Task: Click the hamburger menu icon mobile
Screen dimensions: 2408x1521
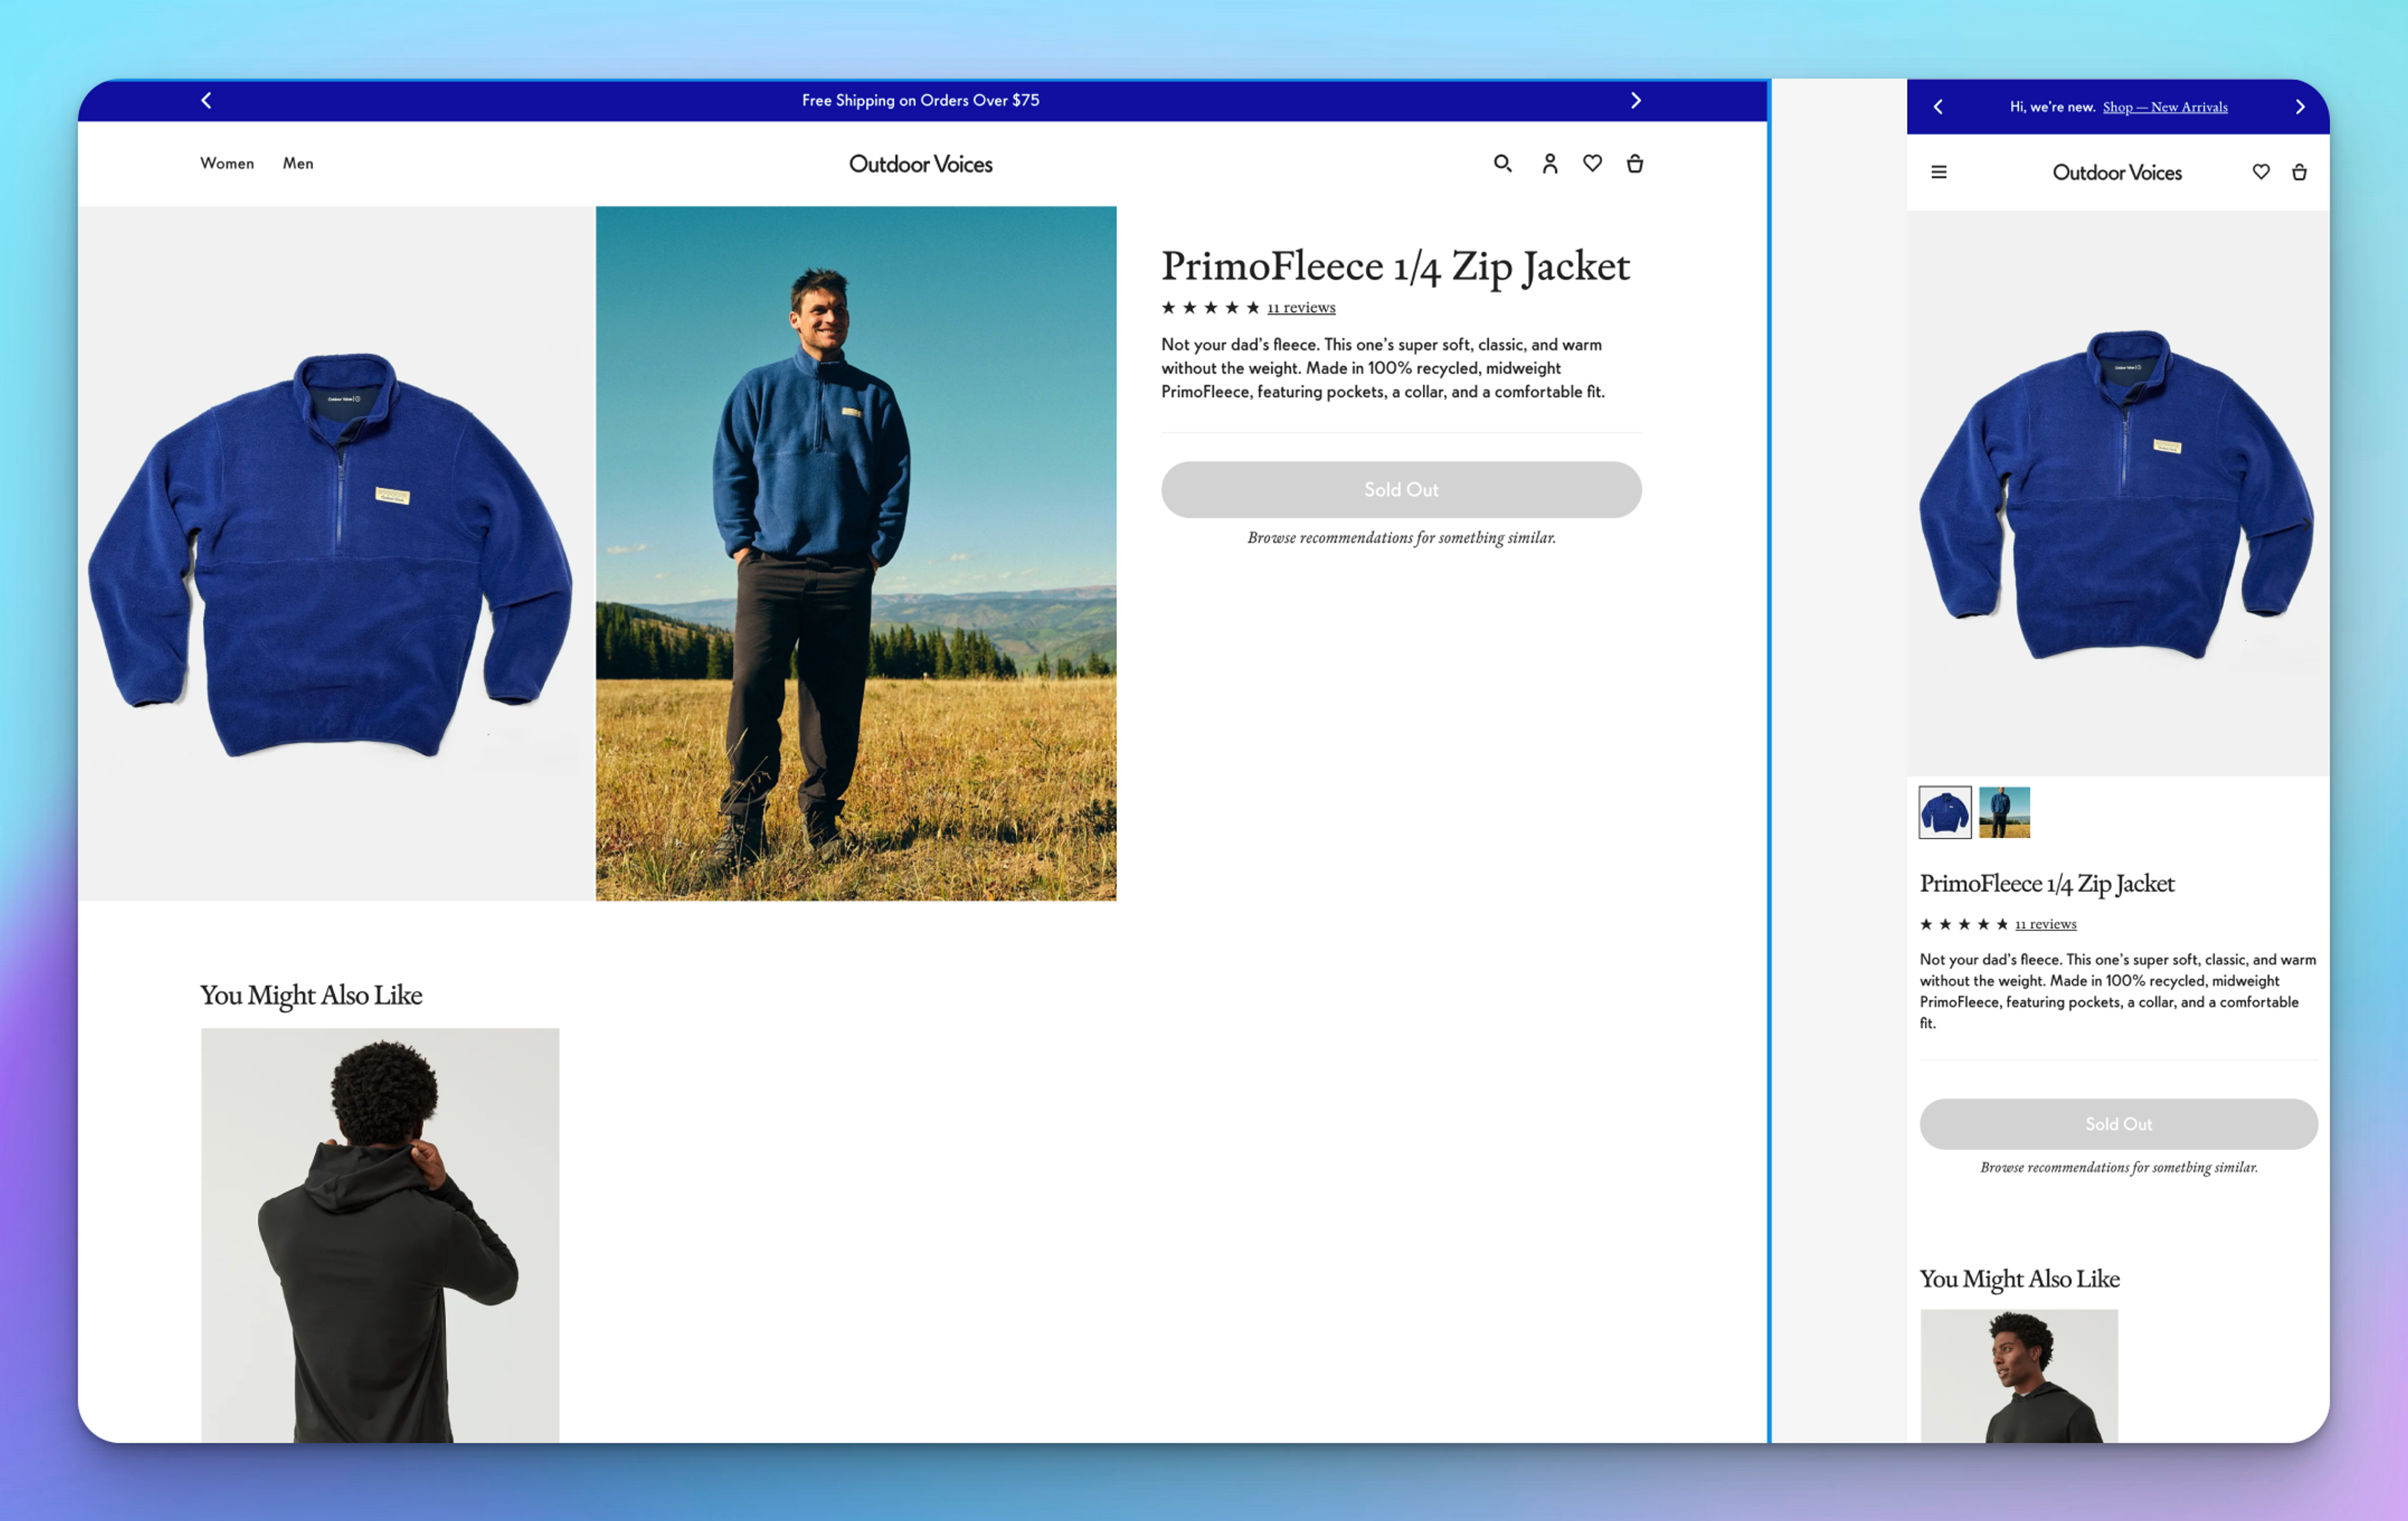Action: (1939, 172)
